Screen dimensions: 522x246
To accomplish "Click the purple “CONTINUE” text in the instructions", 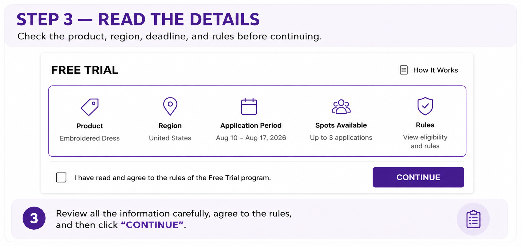I will 152,225.
